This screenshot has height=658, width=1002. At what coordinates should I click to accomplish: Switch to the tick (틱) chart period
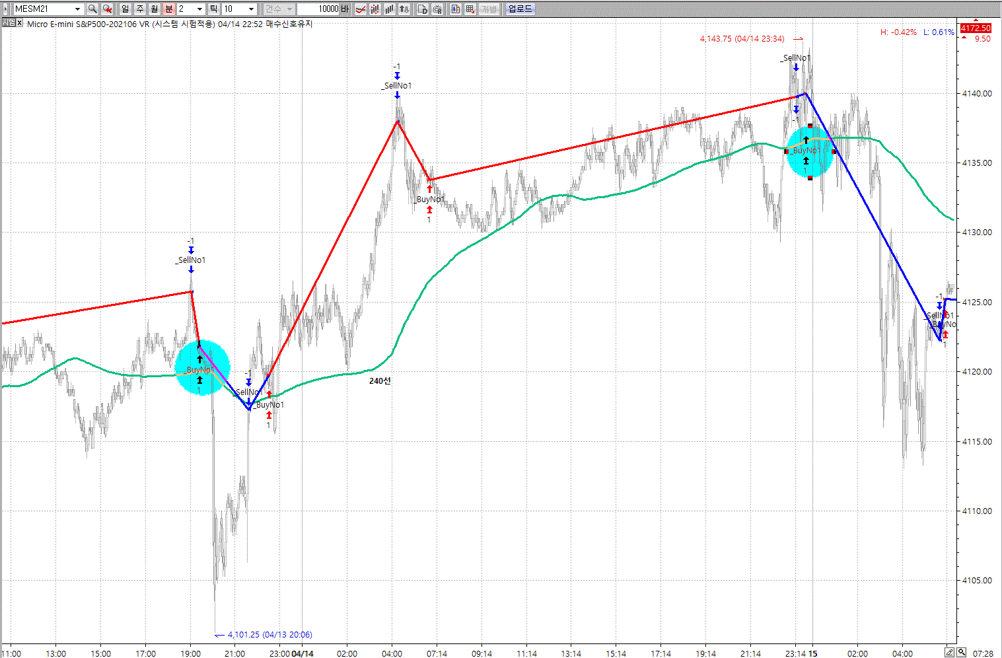click(x=214, y=9)
